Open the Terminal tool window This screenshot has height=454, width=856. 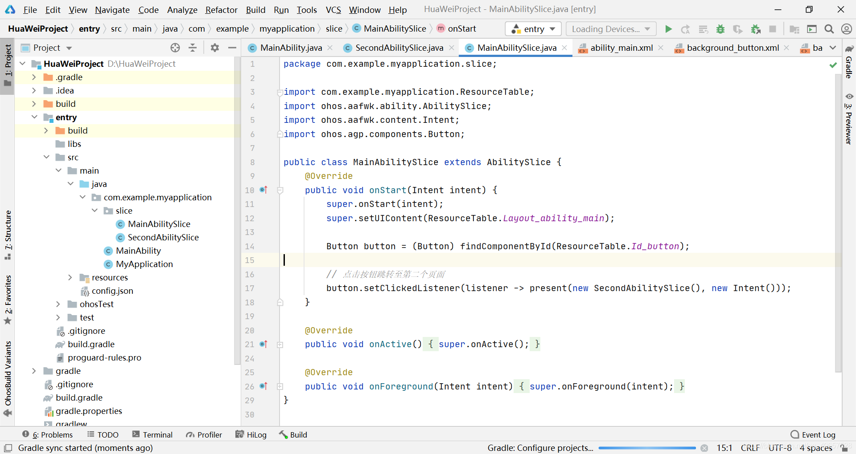(152, 435)
